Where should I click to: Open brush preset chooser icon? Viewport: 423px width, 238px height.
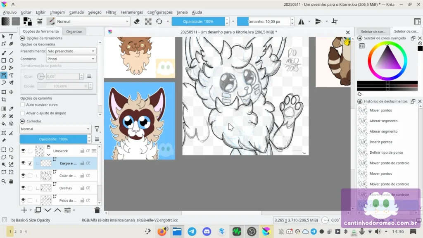pos(50,21)
